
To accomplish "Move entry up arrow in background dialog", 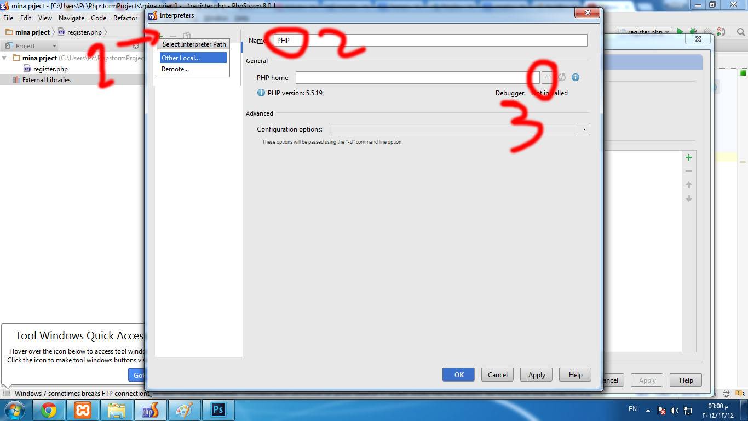I will click(689, 185).
